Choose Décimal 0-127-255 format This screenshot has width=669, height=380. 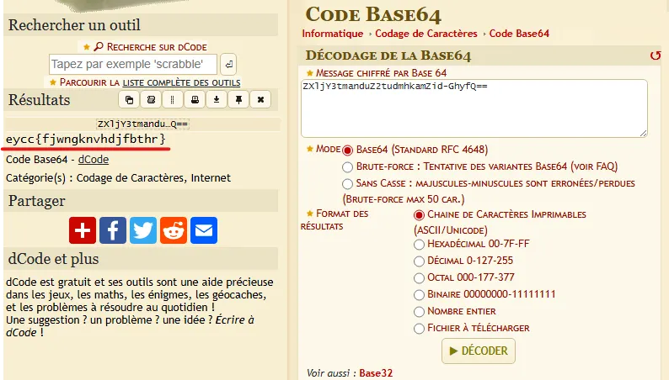(419, 261)
